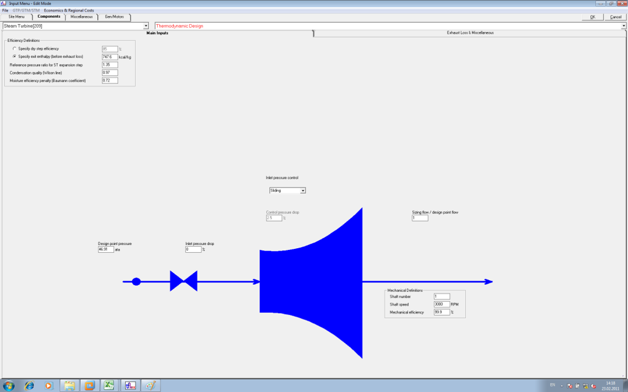
Task: Open the File menu
Action: pyautogui.click(x=5, y=11)
